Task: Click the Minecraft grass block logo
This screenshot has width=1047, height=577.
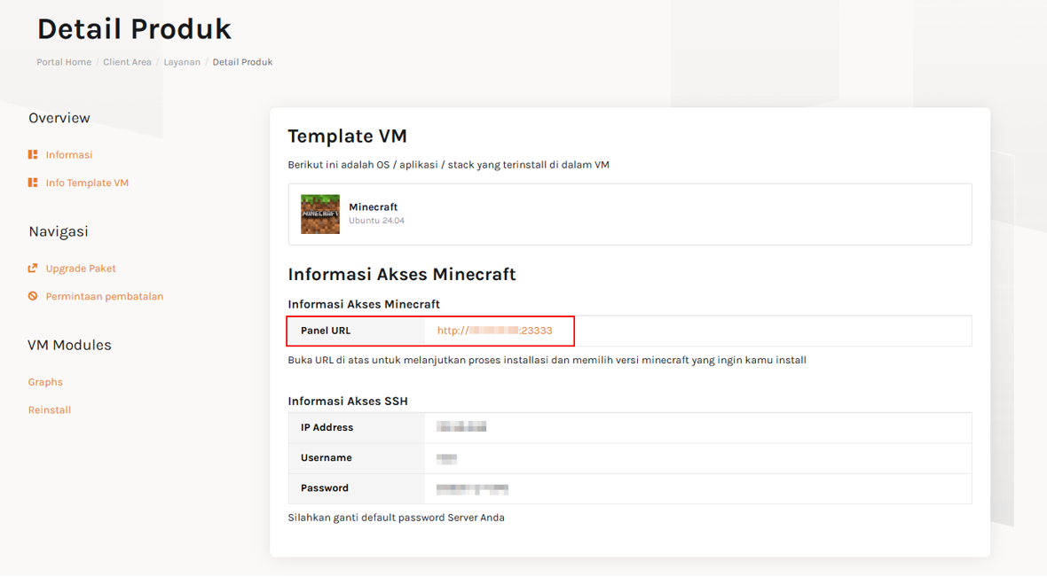Action: tap(320, 214)
